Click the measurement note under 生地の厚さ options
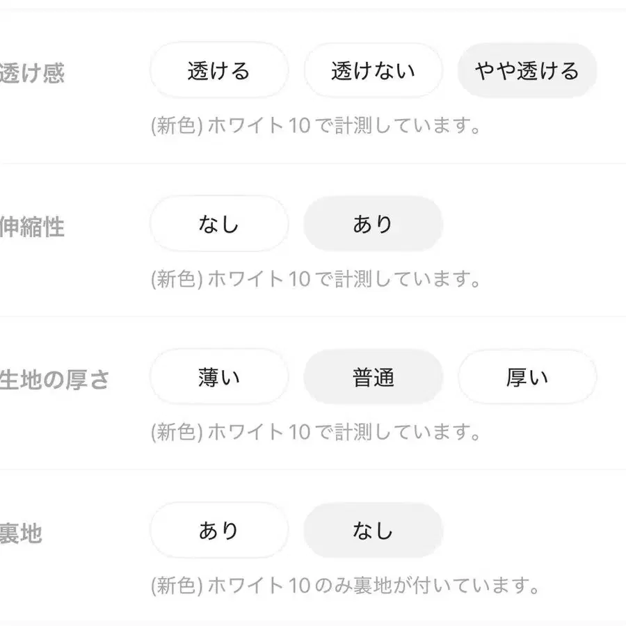626x626 pixels. coord(316,433)
